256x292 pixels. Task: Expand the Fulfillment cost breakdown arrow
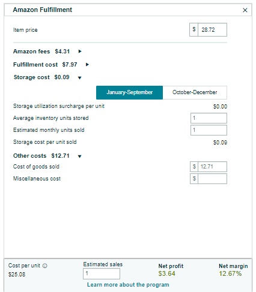(87, 65)
